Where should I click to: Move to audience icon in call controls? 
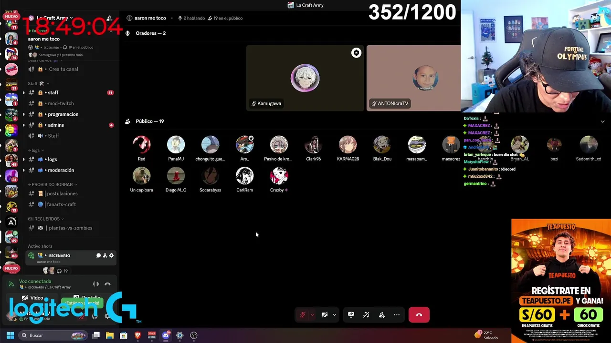(381, 315)
